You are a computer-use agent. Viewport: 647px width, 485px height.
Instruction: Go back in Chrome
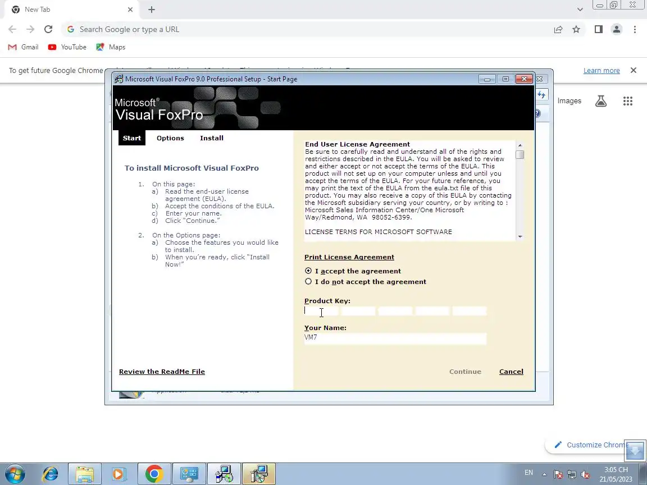coord(12,29)
